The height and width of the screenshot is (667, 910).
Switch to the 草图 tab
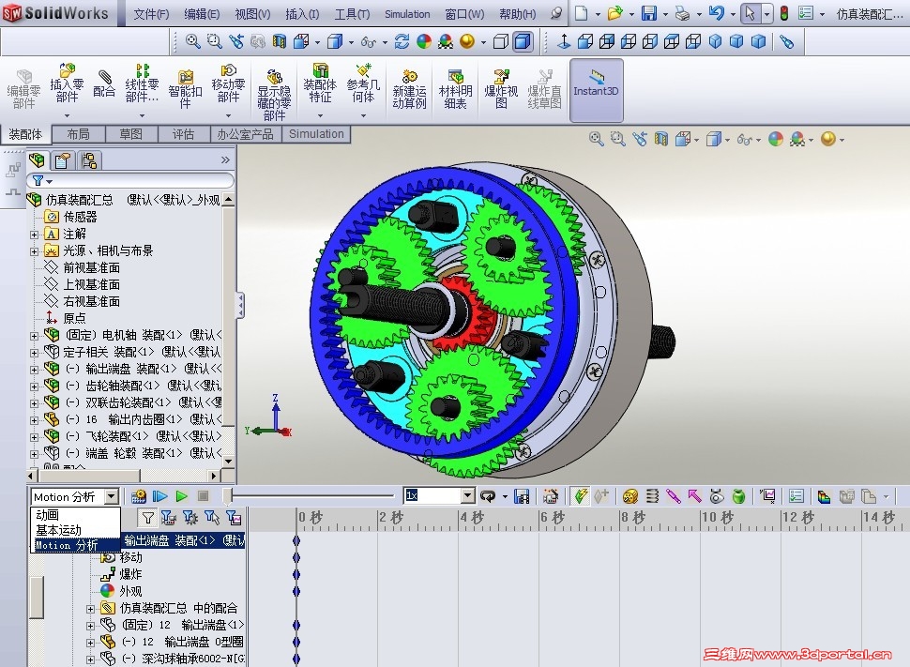coord(131,134)
